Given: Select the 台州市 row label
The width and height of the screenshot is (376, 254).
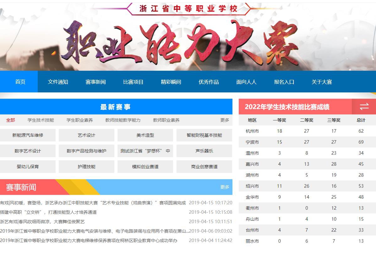Looking at the screenshot, I should click(x=252, y=230).
